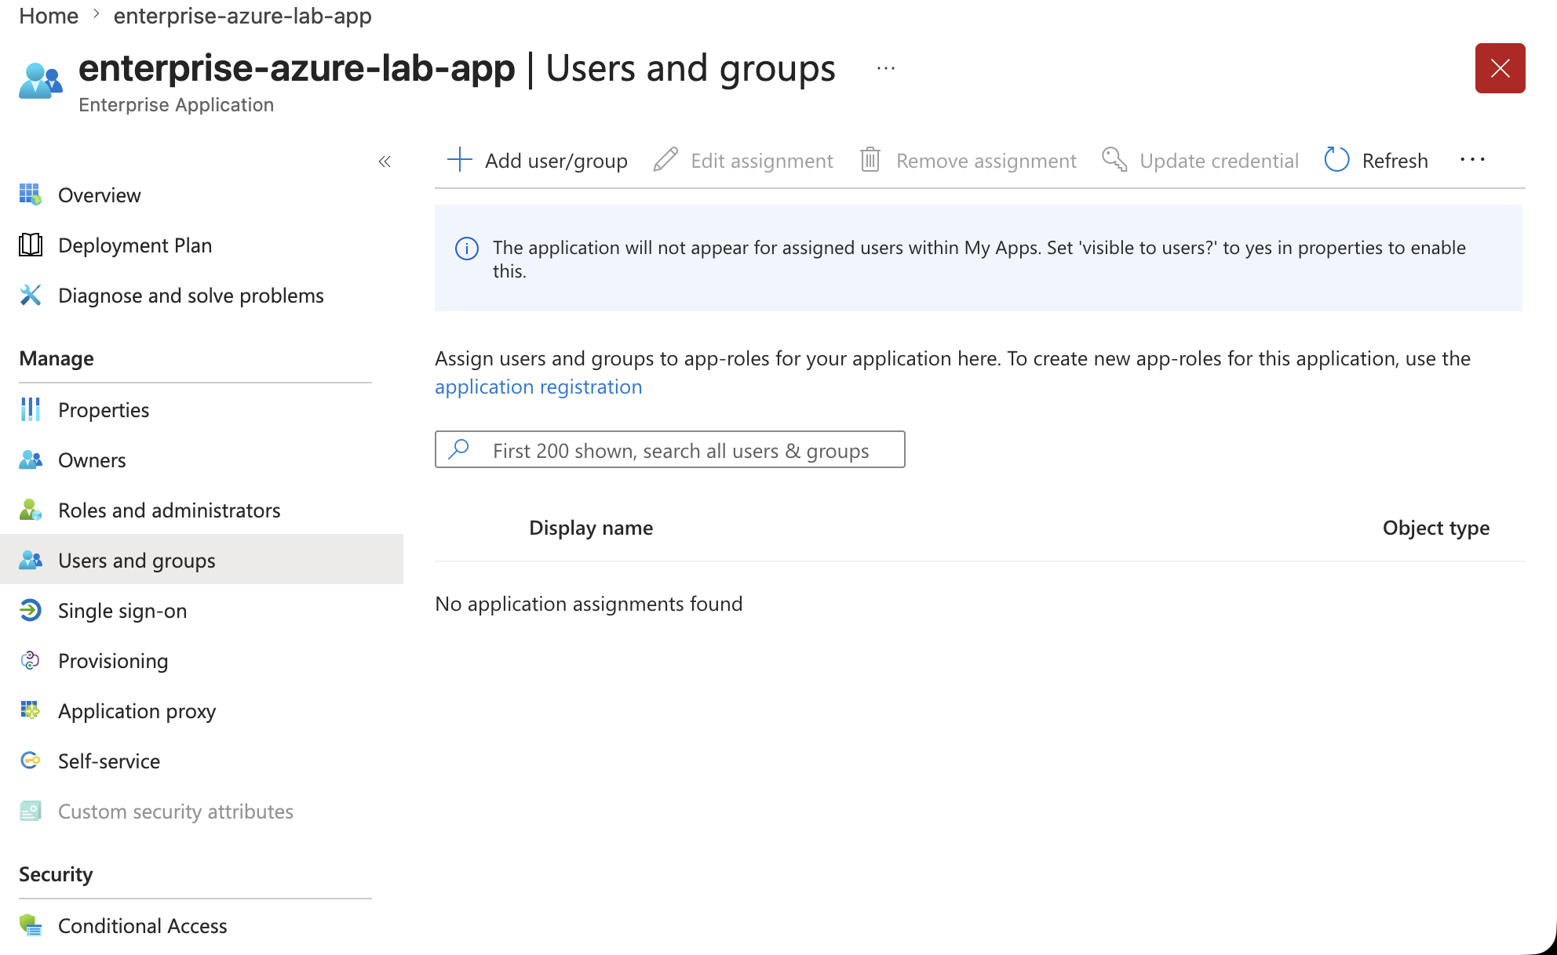
Task: Click the circular Refresh icon
Action: pyautogui.click(x=1336, y=160)
